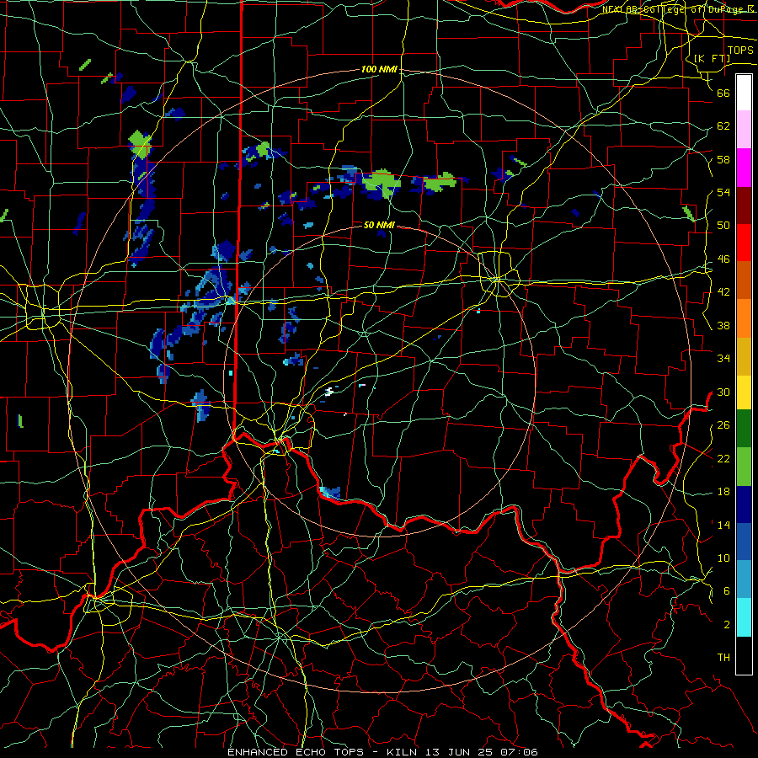Click the NEXLAB College of DuPage credit
Viewport: 758px width, 758px height.
tap(677, 9)
